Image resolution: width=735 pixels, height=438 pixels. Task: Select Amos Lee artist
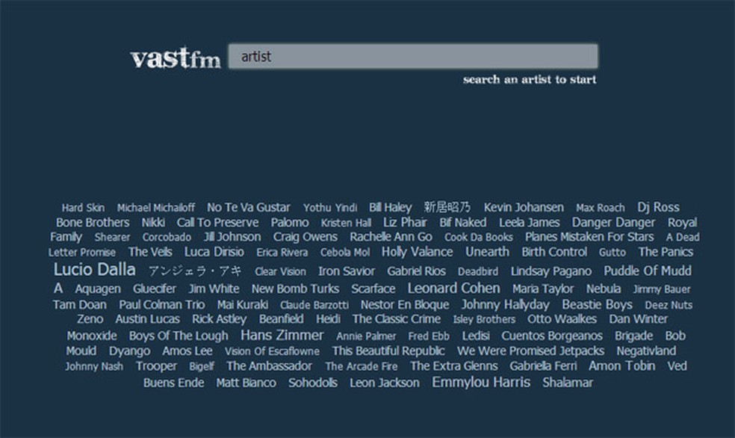(187, 351)
